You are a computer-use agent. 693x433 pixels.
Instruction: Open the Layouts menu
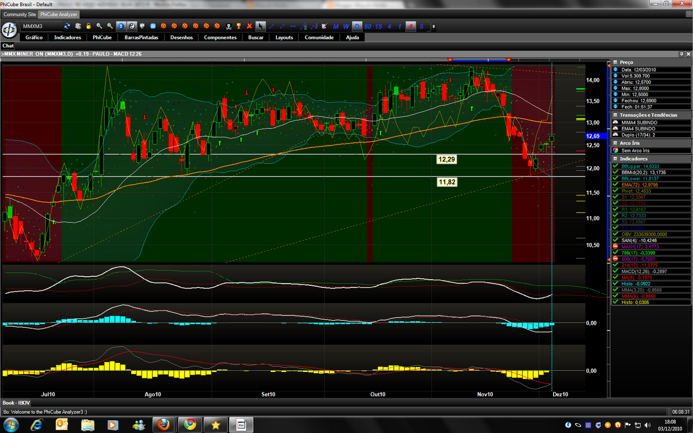pos(284,38)
